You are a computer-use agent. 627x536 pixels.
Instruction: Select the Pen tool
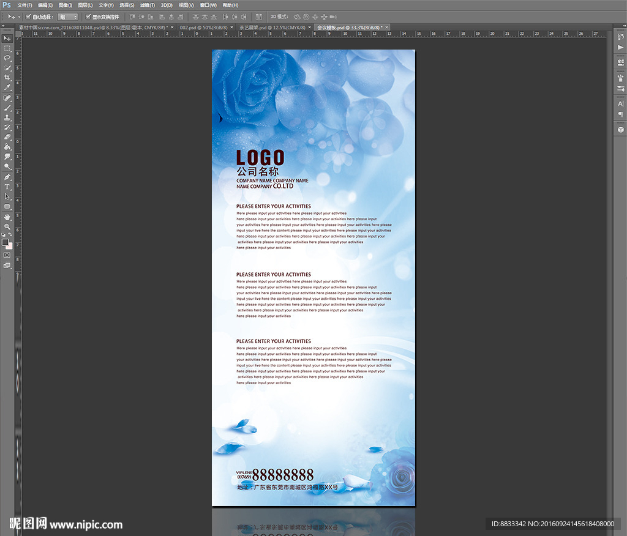(7, 177)
